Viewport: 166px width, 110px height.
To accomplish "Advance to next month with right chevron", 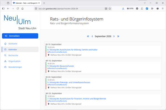I will point(114,36).
